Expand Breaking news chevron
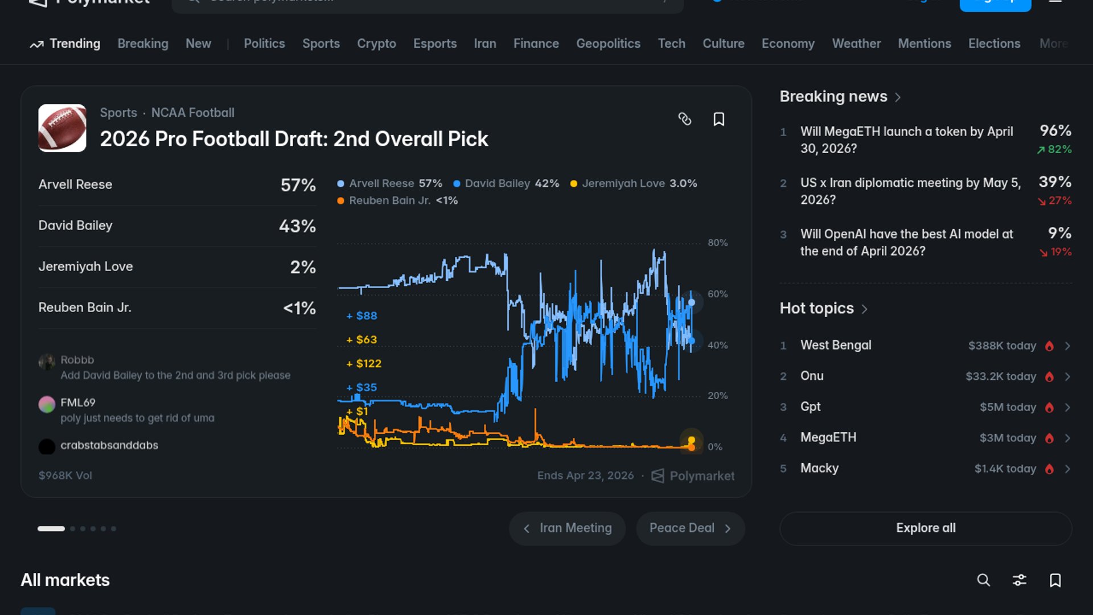This screenshot has height=615, width=1093. coord(898,97)
